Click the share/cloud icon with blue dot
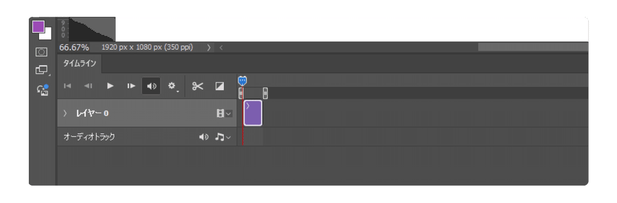Screen dimensions: 617x203 point(42,89)
